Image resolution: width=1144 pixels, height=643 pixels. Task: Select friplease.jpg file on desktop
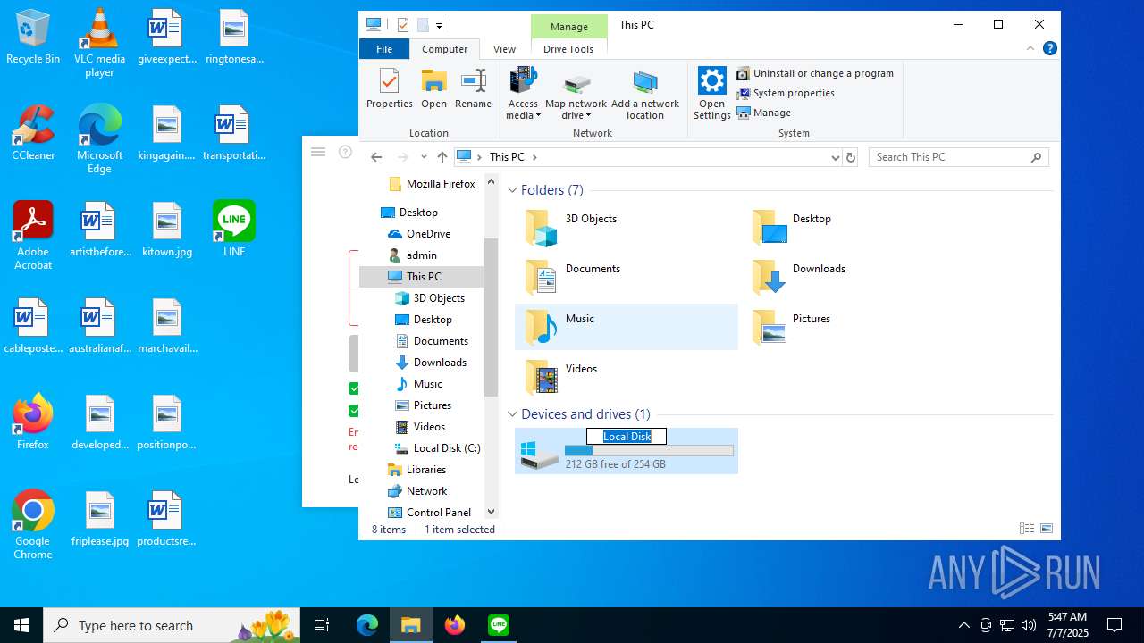pyautogui.click(x=100, y=518)
